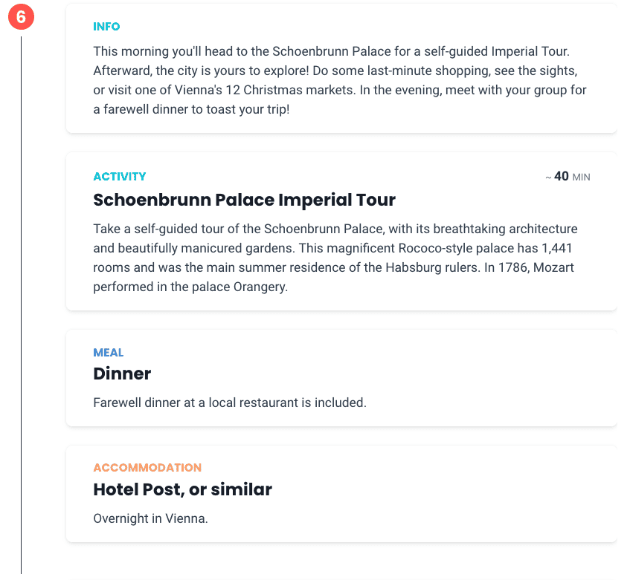The image size is (630, 580).
Task: Click the INFO card label
Action: (106, 27)
